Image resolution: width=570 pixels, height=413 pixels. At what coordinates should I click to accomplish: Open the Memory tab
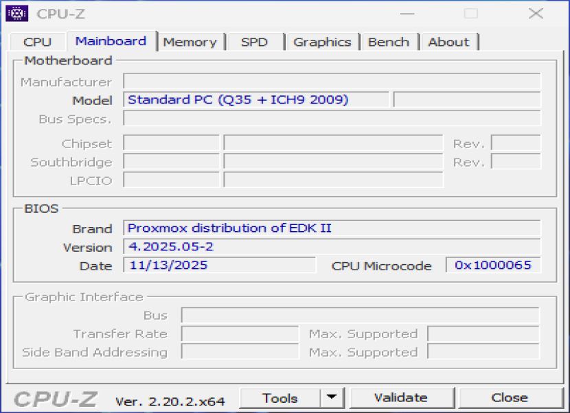point(190,42)
